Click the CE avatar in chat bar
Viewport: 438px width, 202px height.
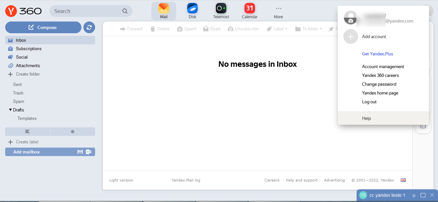(x=363, y=195)
